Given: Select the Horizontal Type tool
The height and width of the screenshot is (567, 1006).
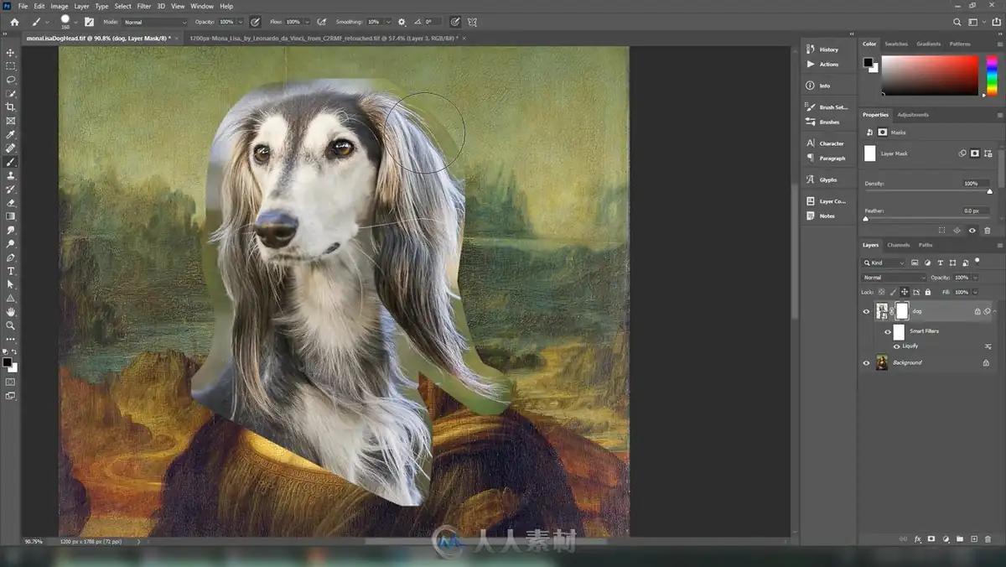Looking at the screenshot, I should pyautogui.click(x=11, y=271).
